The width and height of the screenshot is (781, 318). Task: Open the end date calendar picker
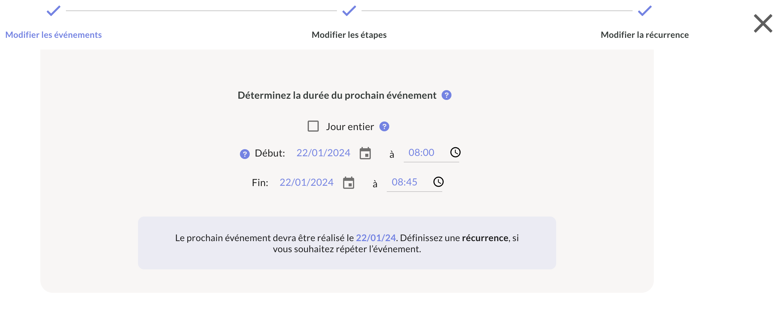pos(349,183)
